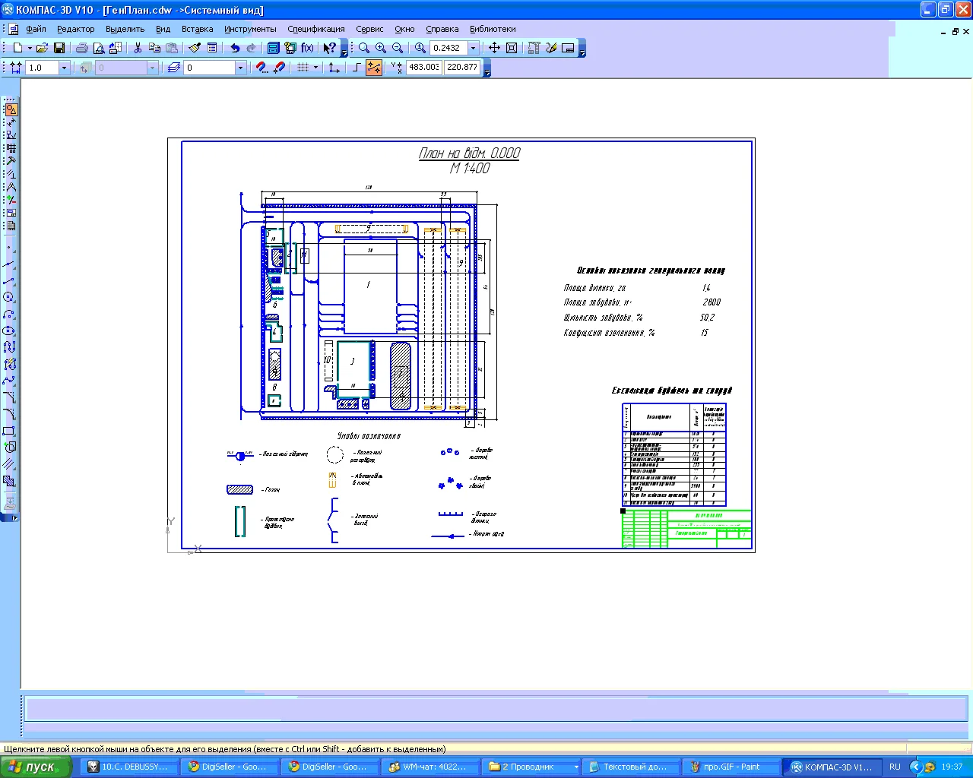Image resolution: width=973 pixels, height=778 pixels.
Task: Click the Undo arrow icon
Action: coord(235,48)
